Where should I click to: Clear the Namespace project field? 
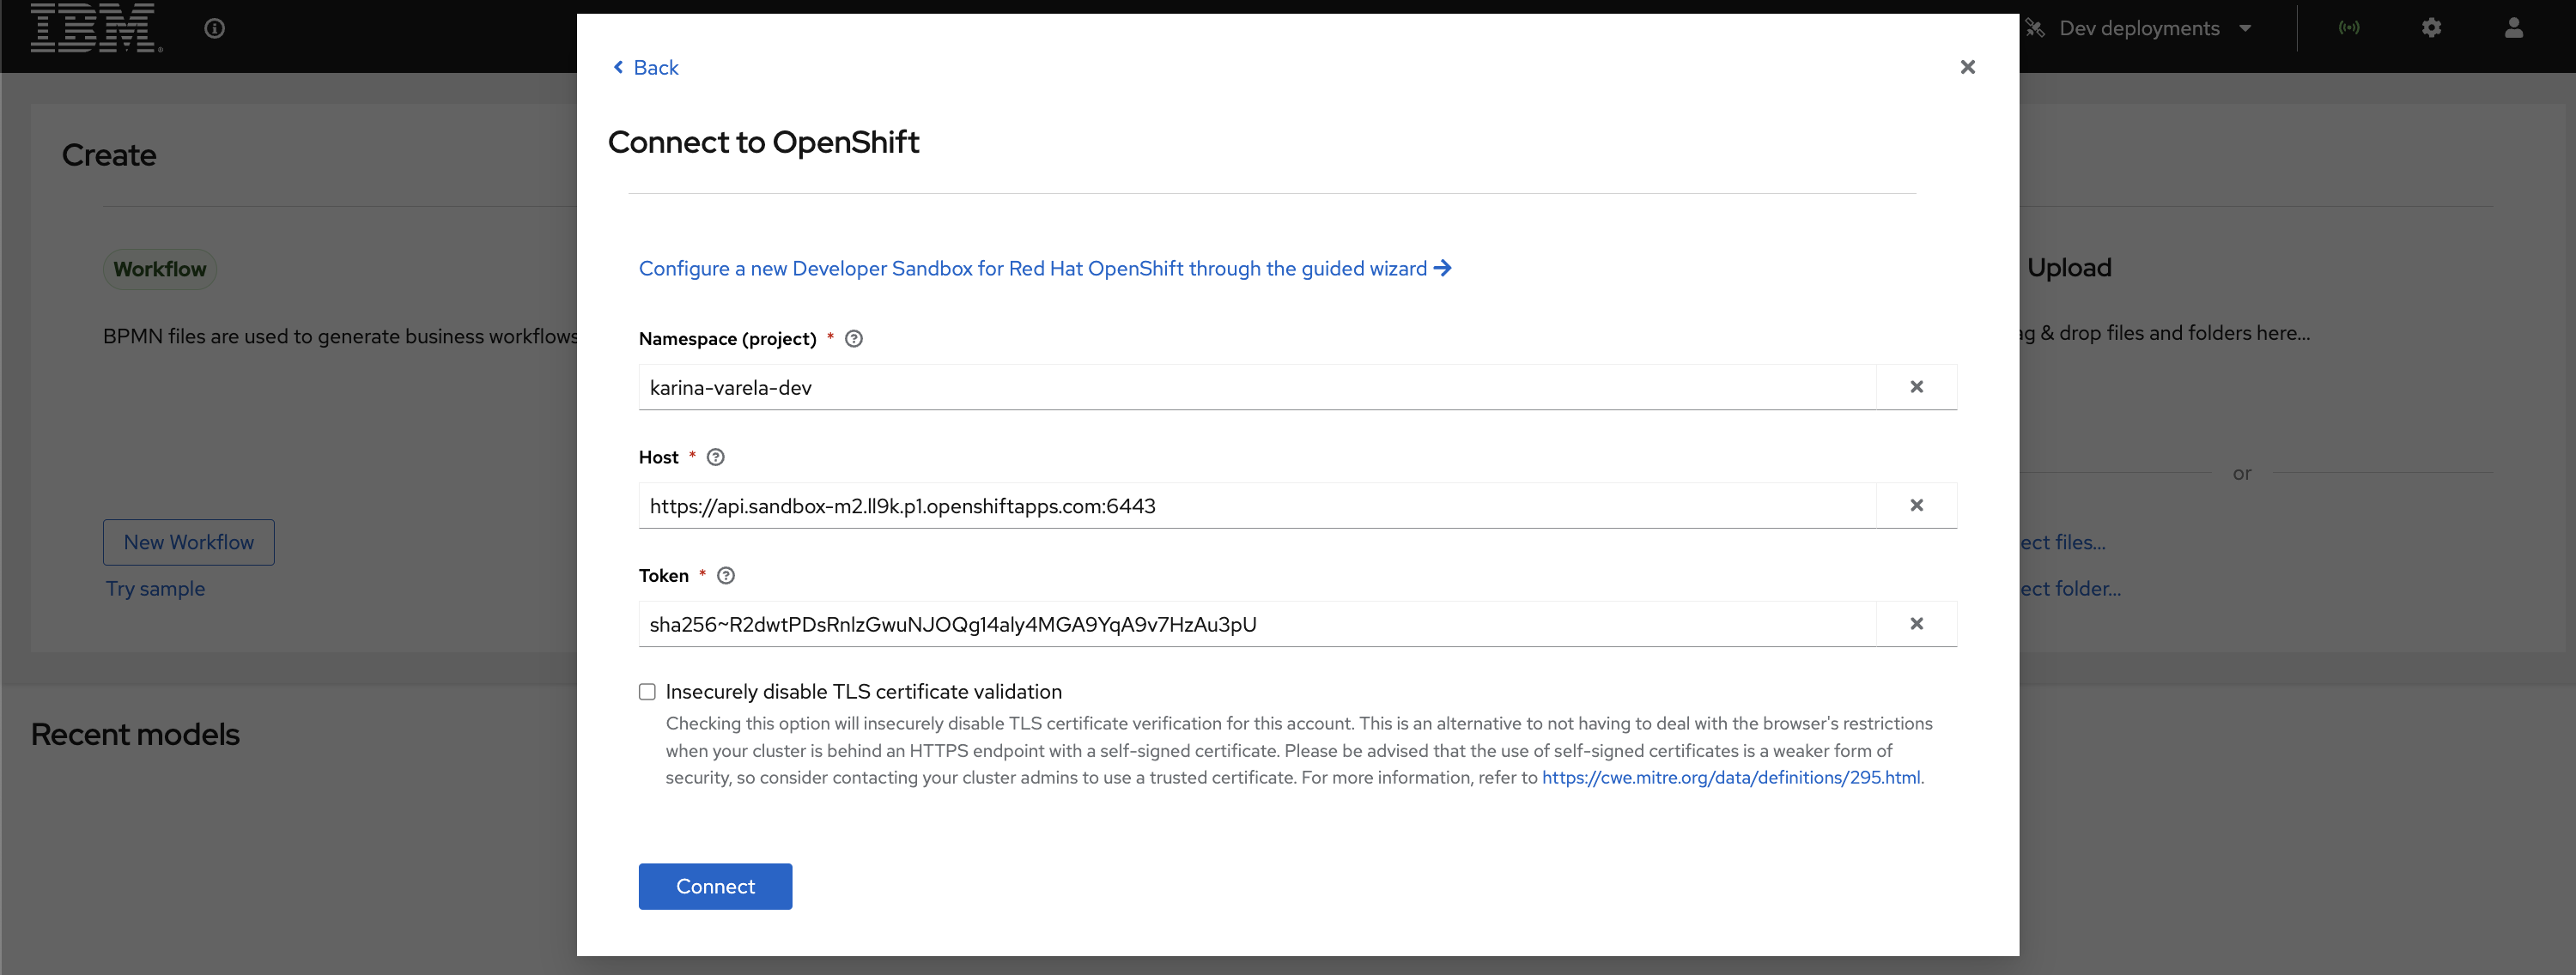(1917, 385)
